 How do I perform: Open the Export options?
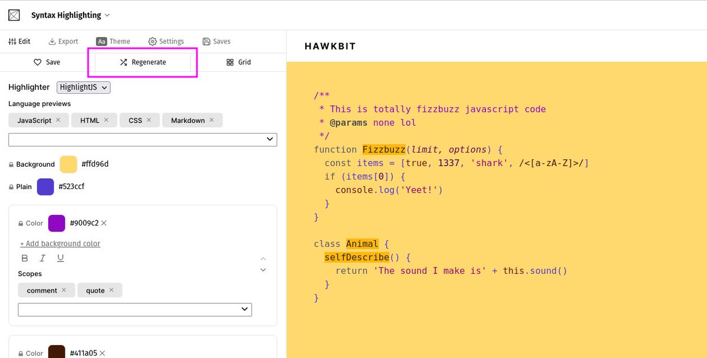tap(51, 41)
